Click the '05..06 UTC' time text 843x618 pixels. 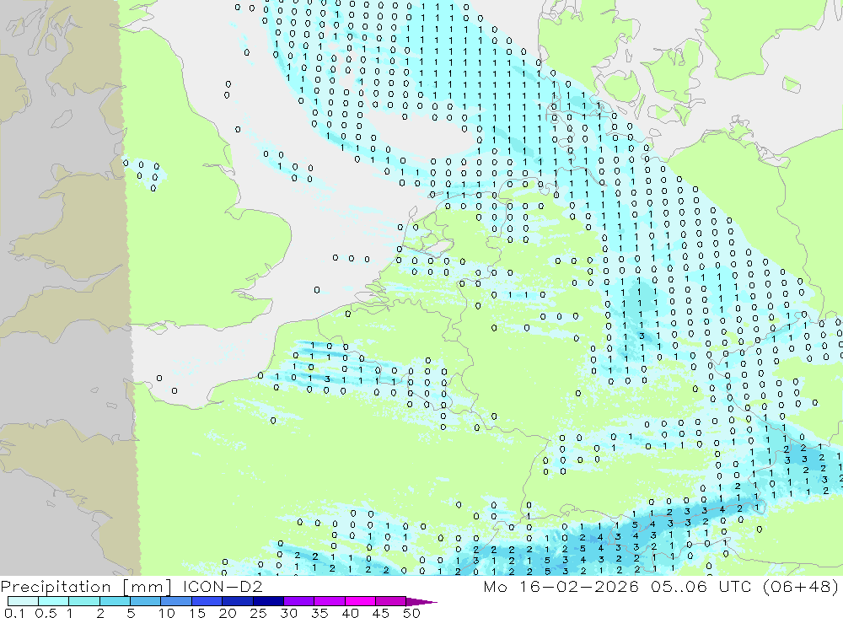[701, 586]
